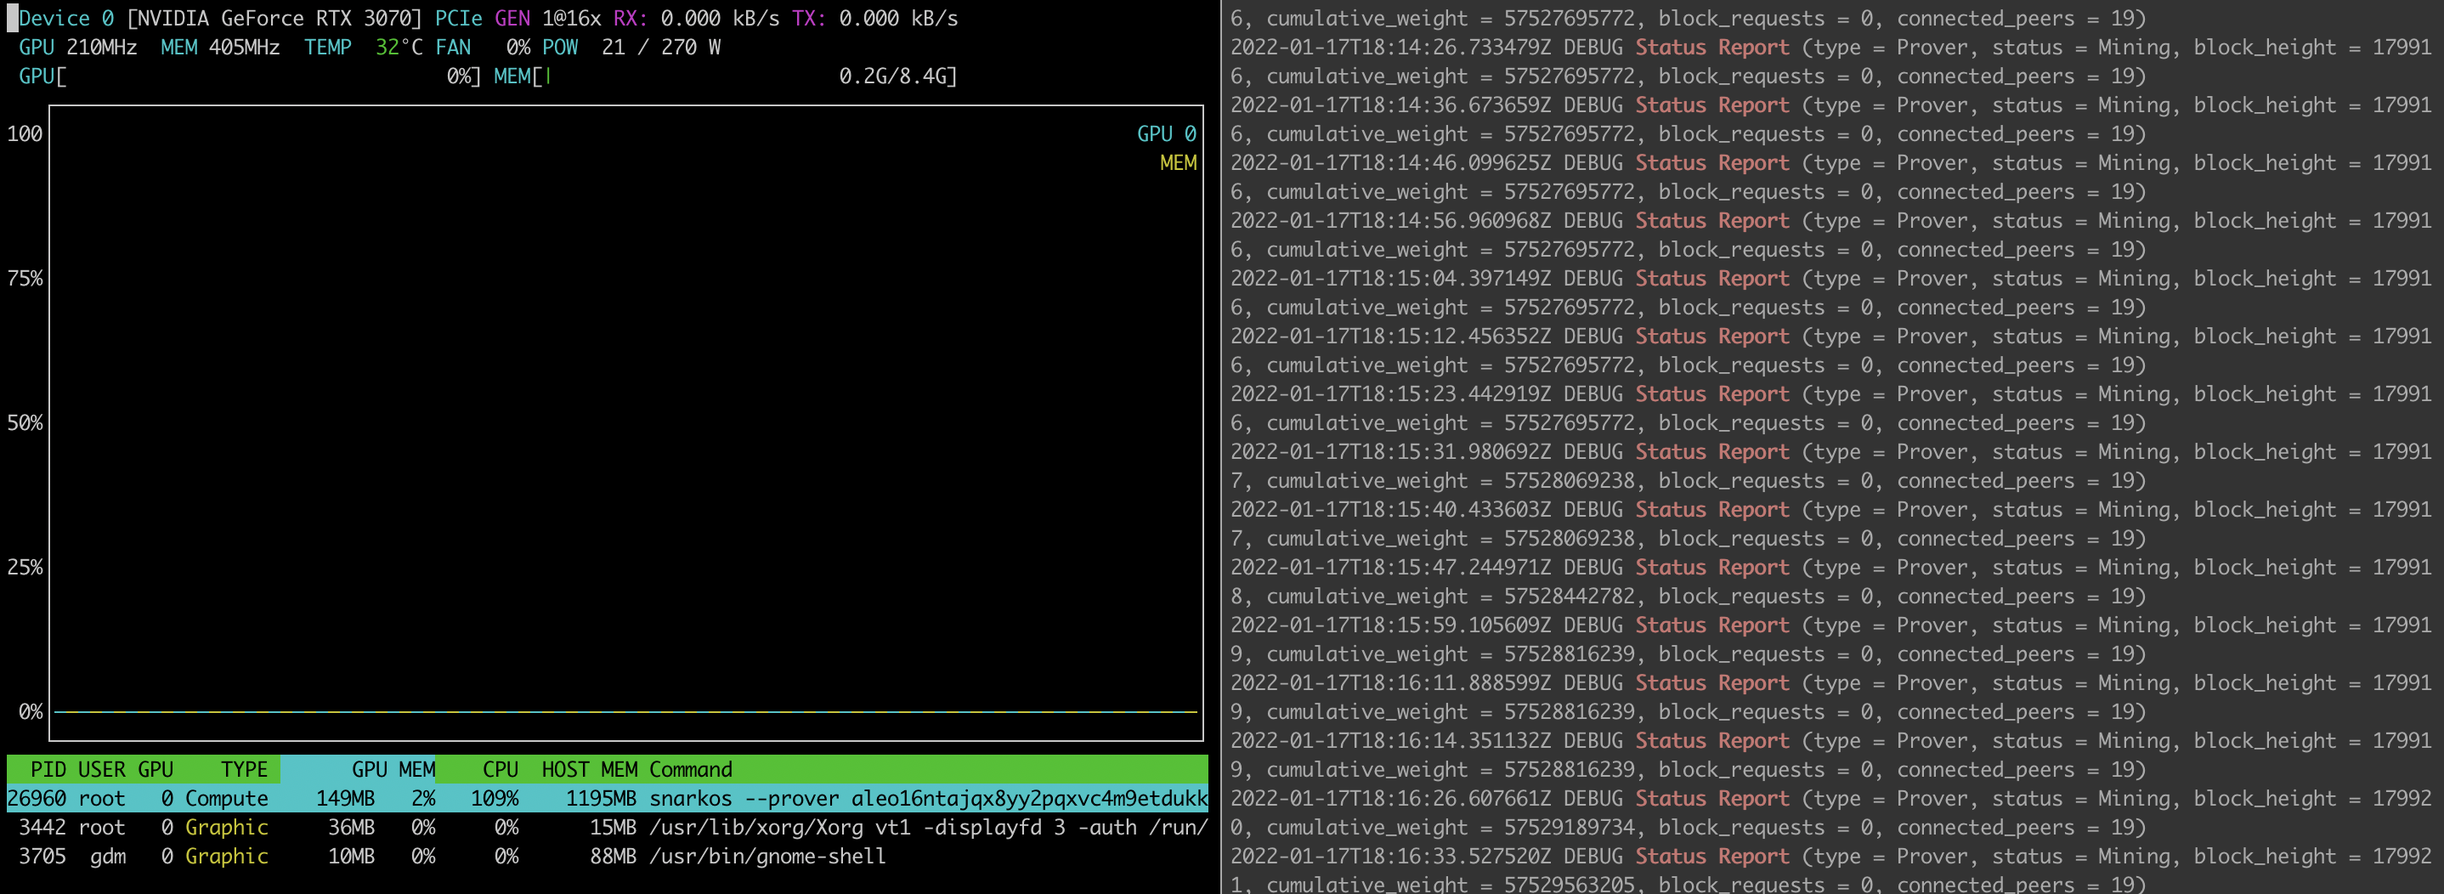Click the MEM usage bar showing 0.2G/8.4G
The height and width of the screenshot is (894, 2444).
(726, 76)
